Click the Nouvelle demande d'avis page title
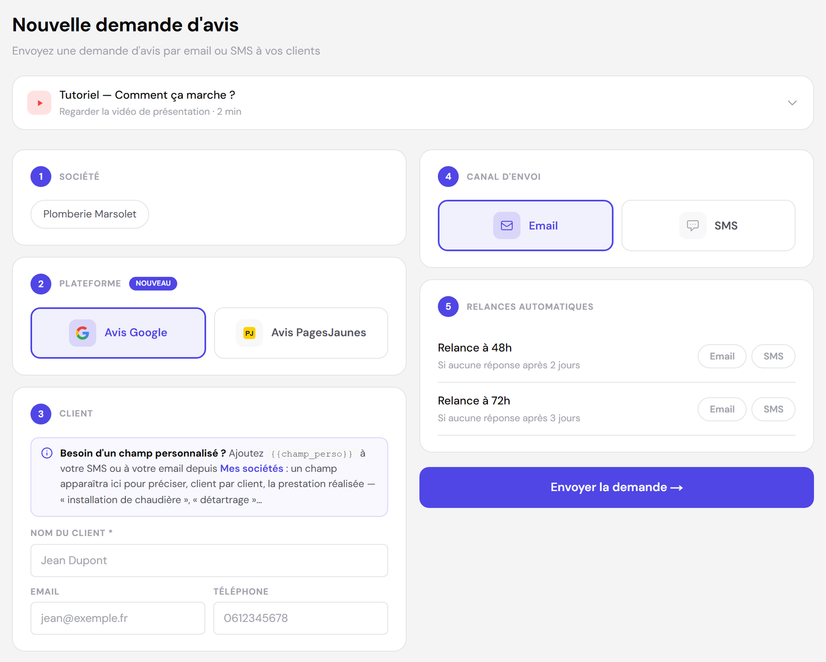826x662 pixels. 125,25
